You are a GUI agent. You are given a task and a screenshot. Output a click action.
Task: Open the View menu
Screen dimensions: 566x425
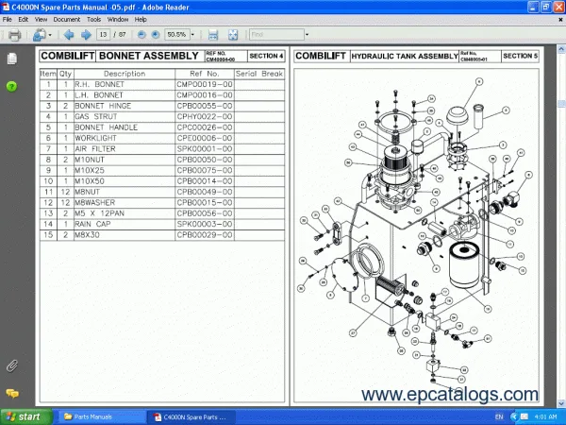(x=41, y=20)
